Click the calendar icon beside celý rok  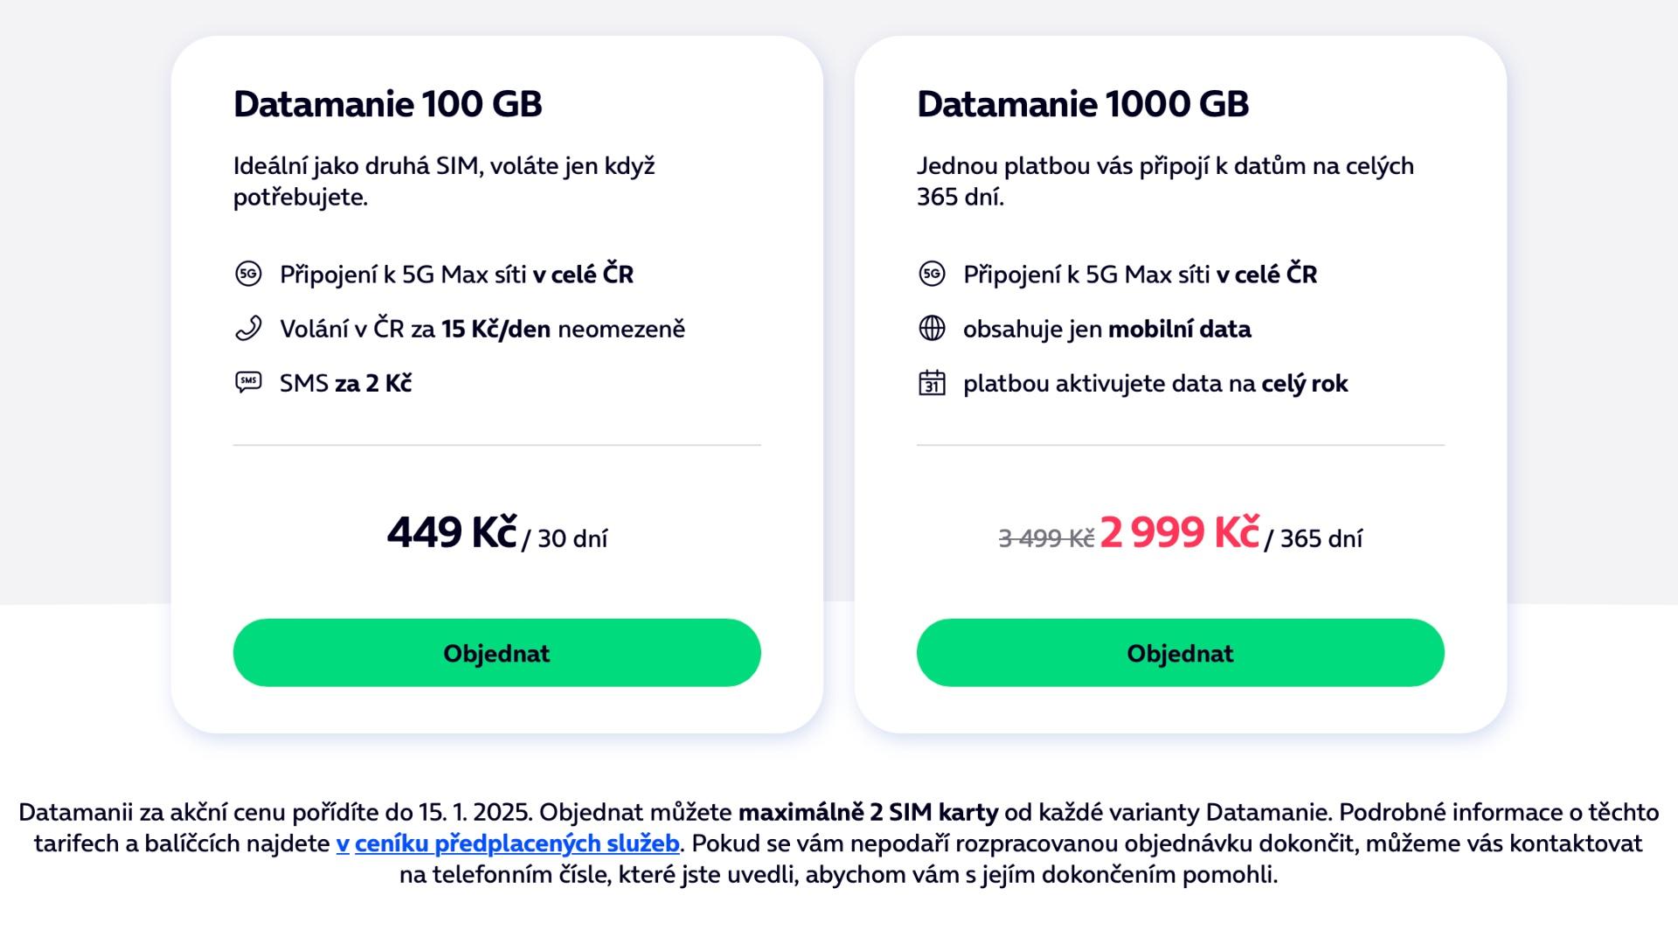click(x=932, y=383)
